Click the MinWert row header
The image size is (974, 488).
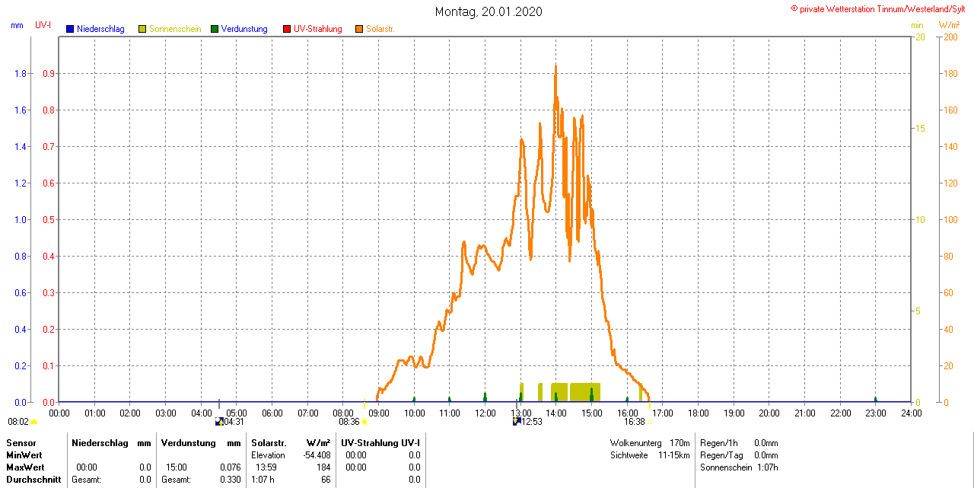[x=24, y=455]
